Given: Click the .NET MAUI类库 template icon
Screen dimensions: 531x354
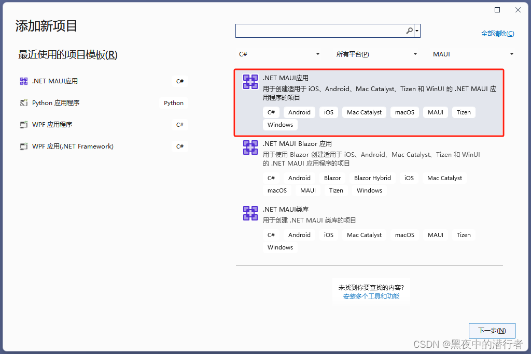Looking at the screenshot, I should (x=250, y=213).
